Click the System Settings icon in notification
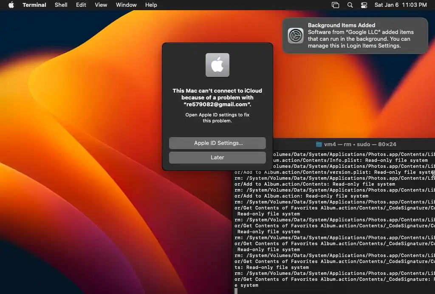This screenshot has height=294, width=435. (x=296, y=36)
